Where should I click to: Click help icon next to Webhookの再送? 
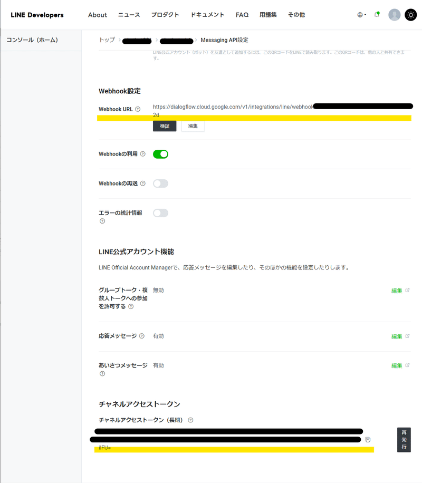pyautogui.click(x=143, y=183)
